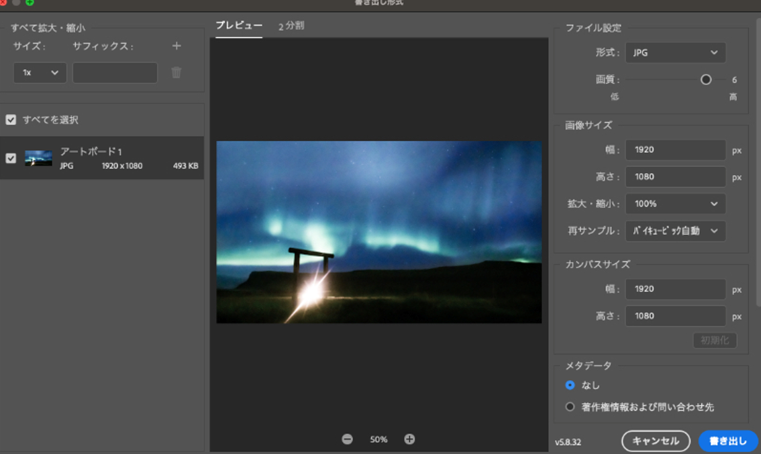Switch to the 2分割 tab
Image resolution: width=761 pixels, height=454 pixels.
point(291,26)
